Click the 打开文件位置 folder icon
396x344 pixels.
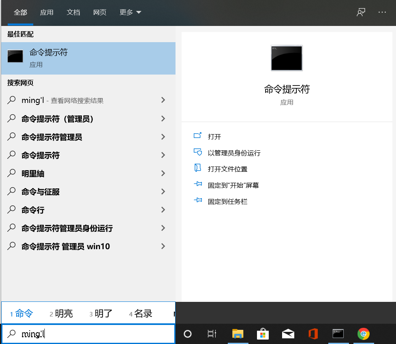tap(197, 168)
